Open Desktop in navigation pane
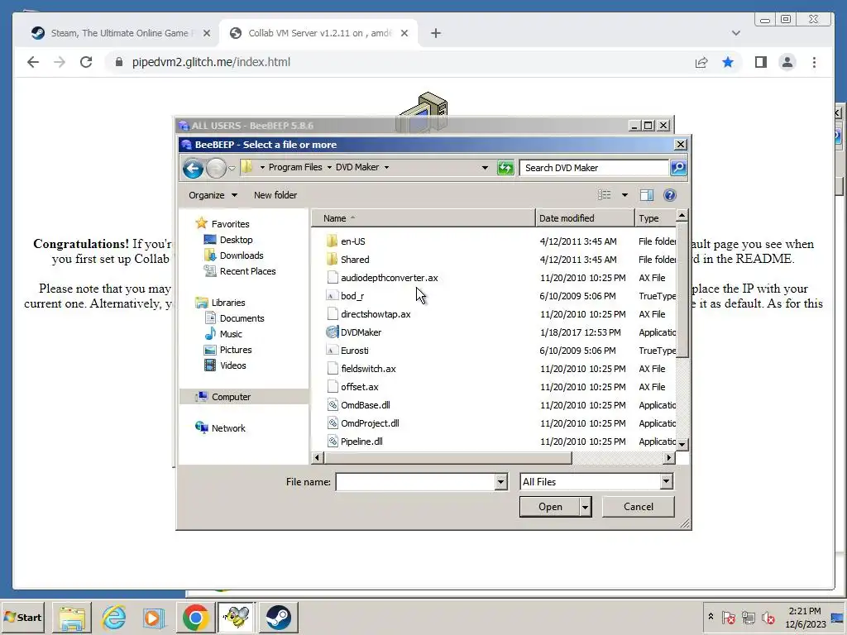 236,240
